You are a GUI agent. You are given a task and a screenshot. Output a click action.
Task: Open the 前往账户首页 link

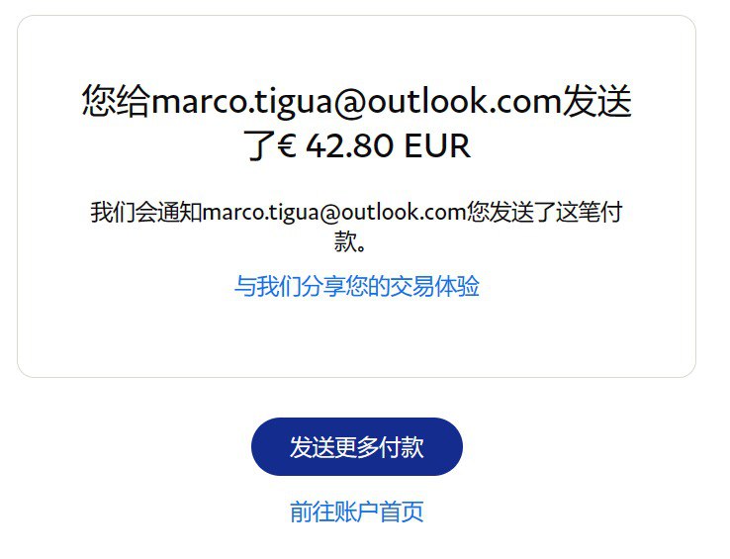pos(357,512)
